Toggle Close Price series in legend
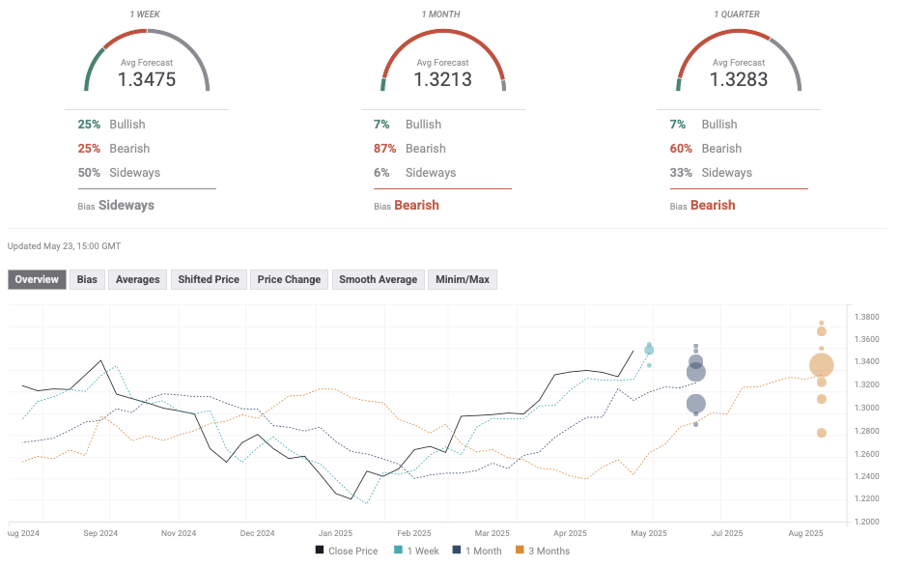The width and height of the screenshot is (900, 567). [346, 551]
